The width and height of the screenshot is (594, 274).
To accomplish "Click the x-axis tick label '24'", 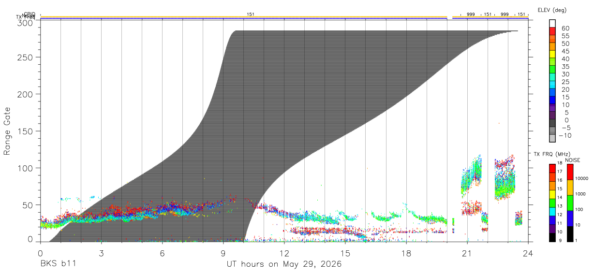I will (x=528, y=253).
